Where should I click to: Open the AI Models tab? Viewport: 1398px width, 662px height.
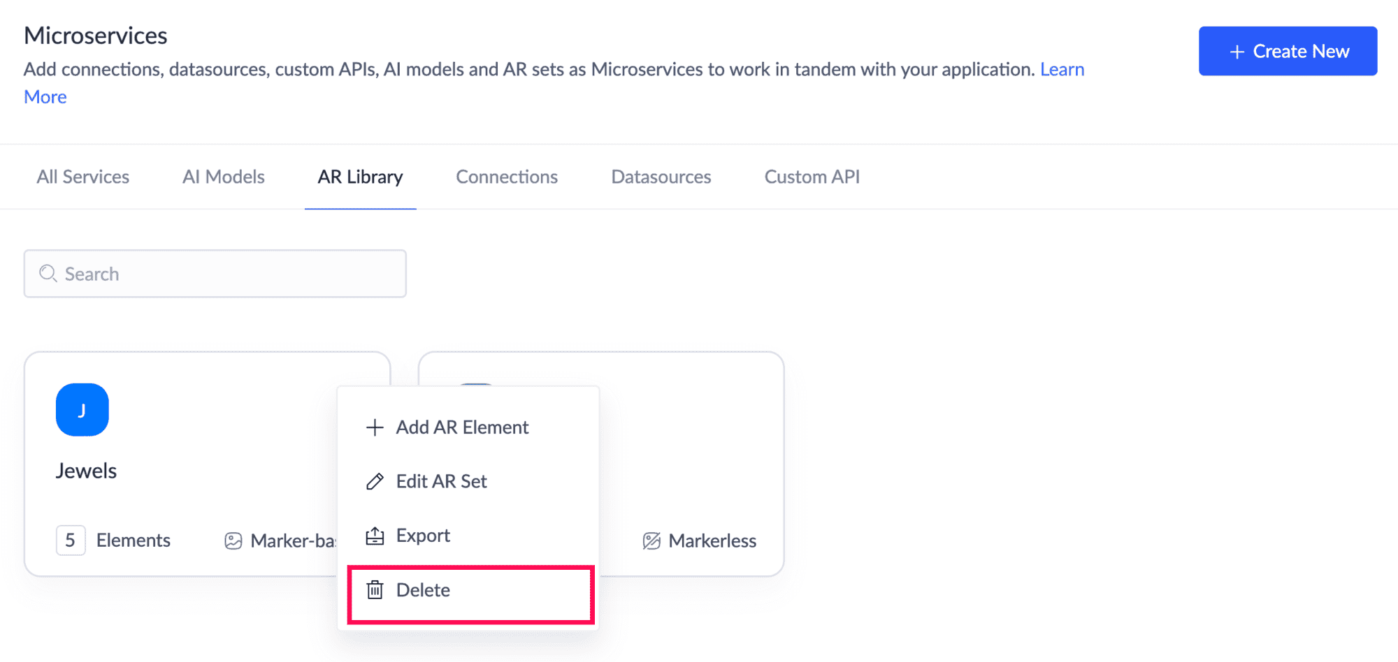(x=224, y=177)
